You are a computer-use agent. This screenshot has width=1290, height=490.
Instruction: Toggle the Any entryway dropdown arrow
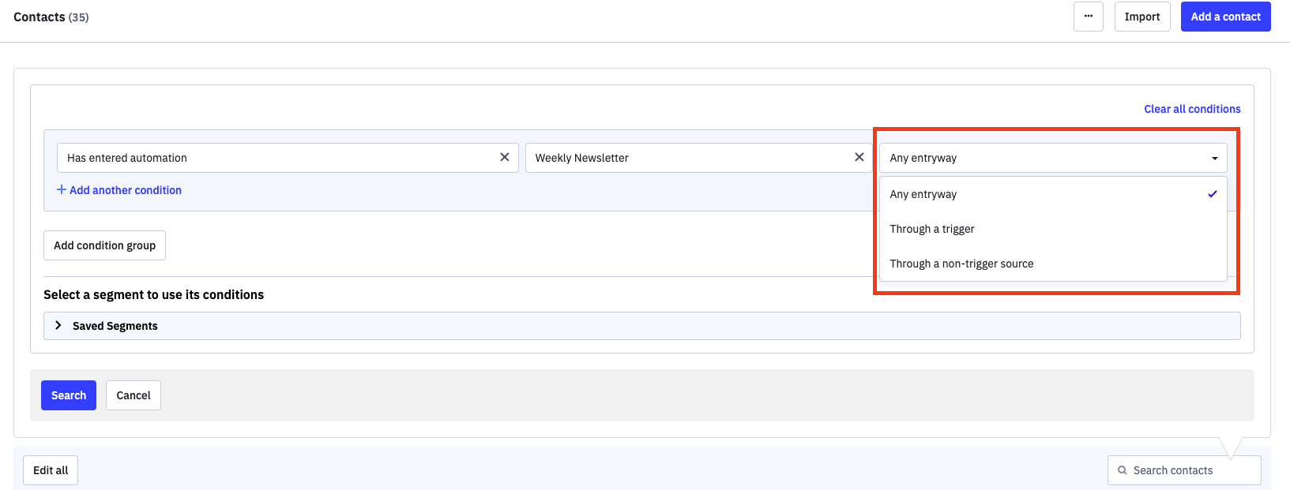coord(1214,158)
